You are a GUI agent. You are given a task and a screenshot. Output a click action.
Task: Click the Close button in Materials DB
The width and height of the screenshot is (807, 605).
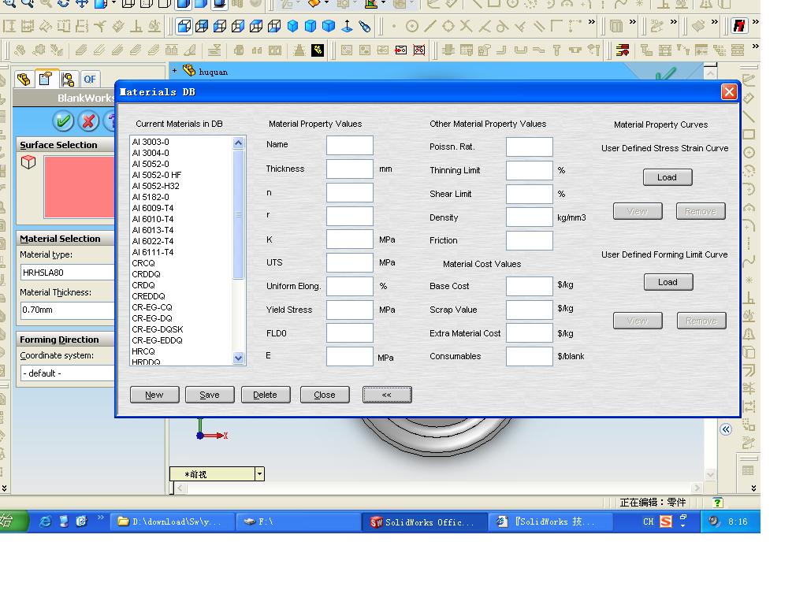pyautogui.click(x=325, y=395)
